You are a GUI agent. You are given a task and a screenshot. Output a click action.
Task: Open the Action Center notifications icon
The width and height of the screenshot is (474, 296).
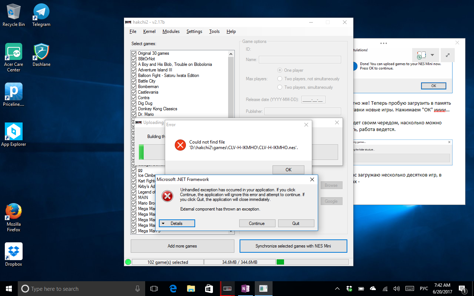(x=462, y=289)
